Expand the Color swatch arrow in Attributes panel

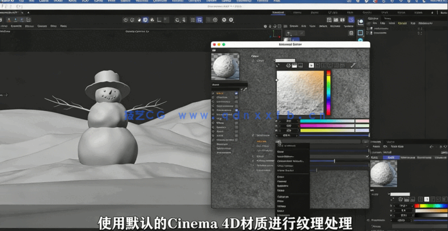pyautogui.click(x=389, y=194)
